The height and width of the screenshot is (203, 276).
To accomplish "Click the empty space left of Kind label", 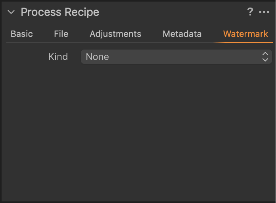I will [x=24, y=57].
